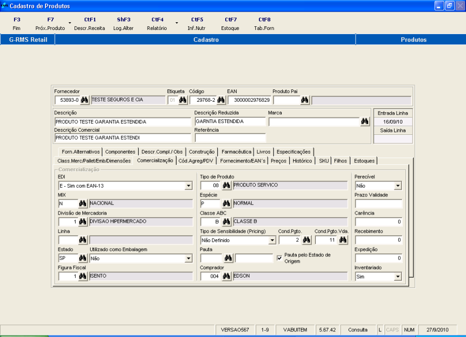Click date 27/9/2010 in status bar
The width and height of the screenshot is (466, 337).
point(438,330)
